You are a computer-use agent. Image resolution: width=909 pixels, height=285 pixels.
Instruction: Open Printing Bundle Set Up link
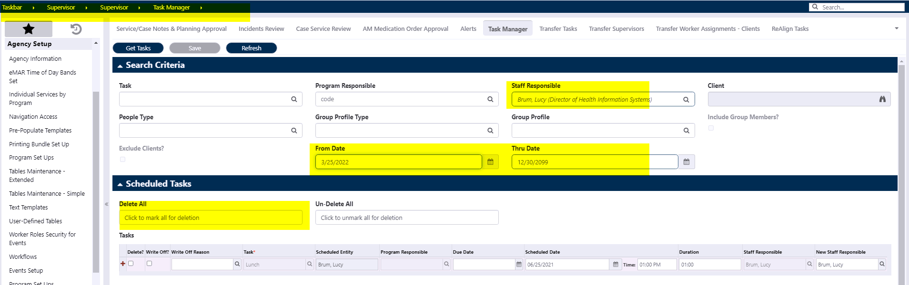coord(39,144)
